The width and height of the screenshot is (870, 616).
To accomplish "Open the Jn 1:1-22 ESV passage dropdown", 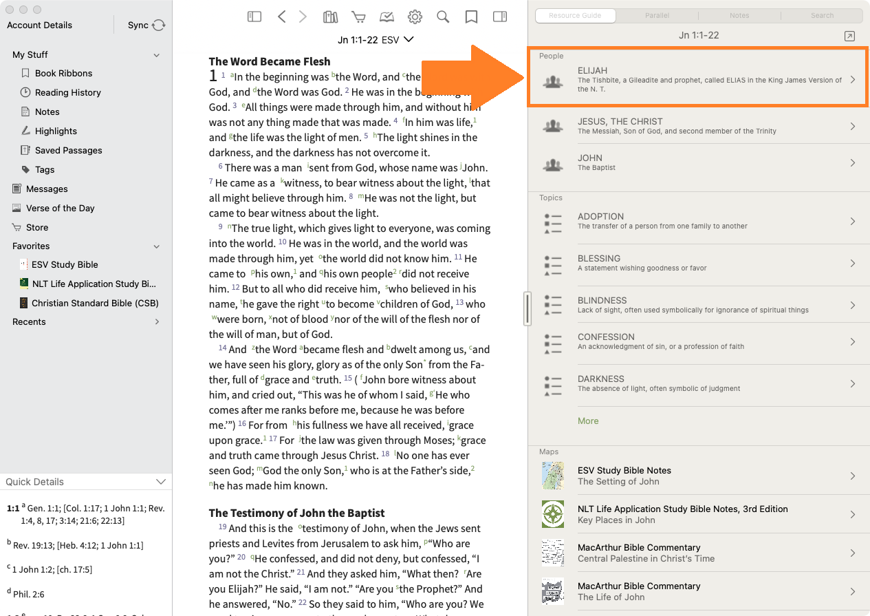I will 376,40.
